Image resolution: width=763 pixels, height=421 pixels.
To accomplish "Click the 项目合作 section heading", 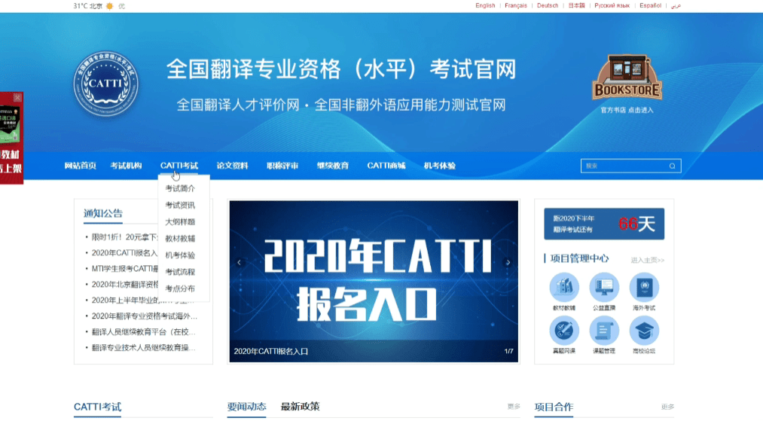I will click(554, 407).
